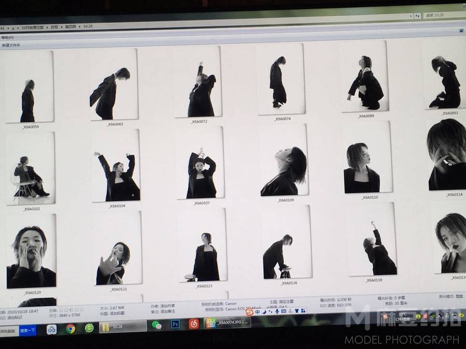
Task: Click the 第四周 breadcrumb segment
Action: click(70, 27)
